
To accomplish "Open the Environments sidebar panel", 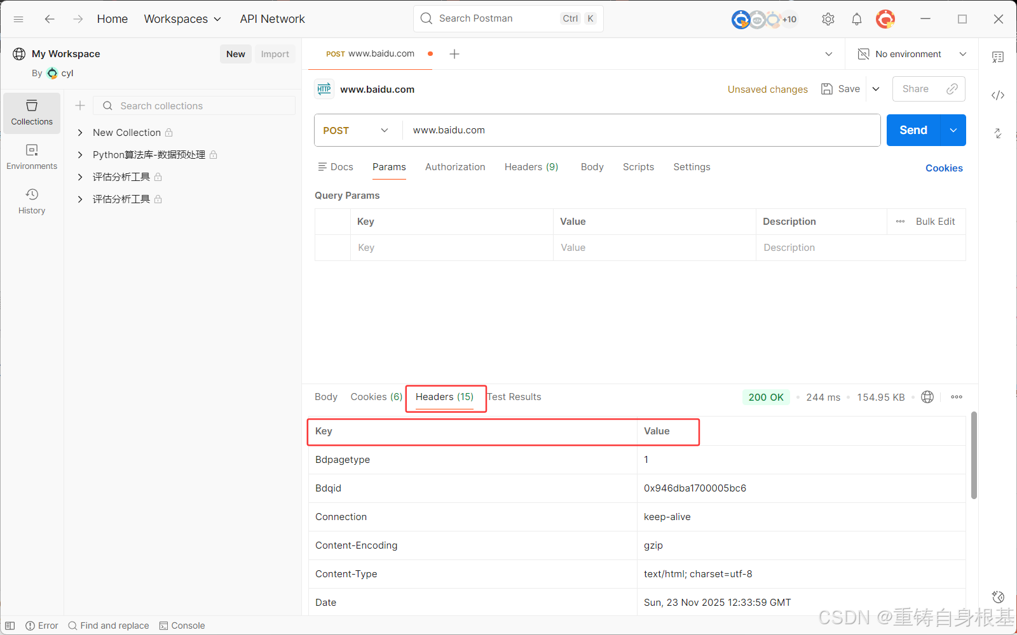I will pos(32,156).
